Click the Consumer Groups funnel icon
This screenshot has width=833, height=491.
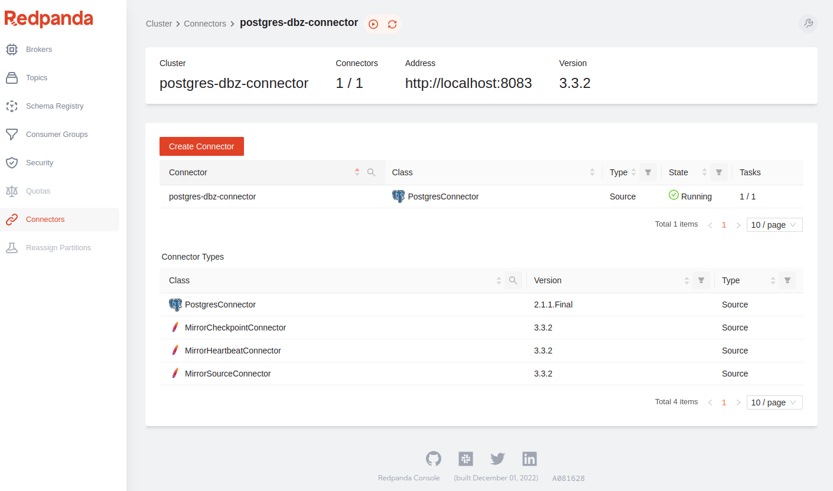coord(12,135)
